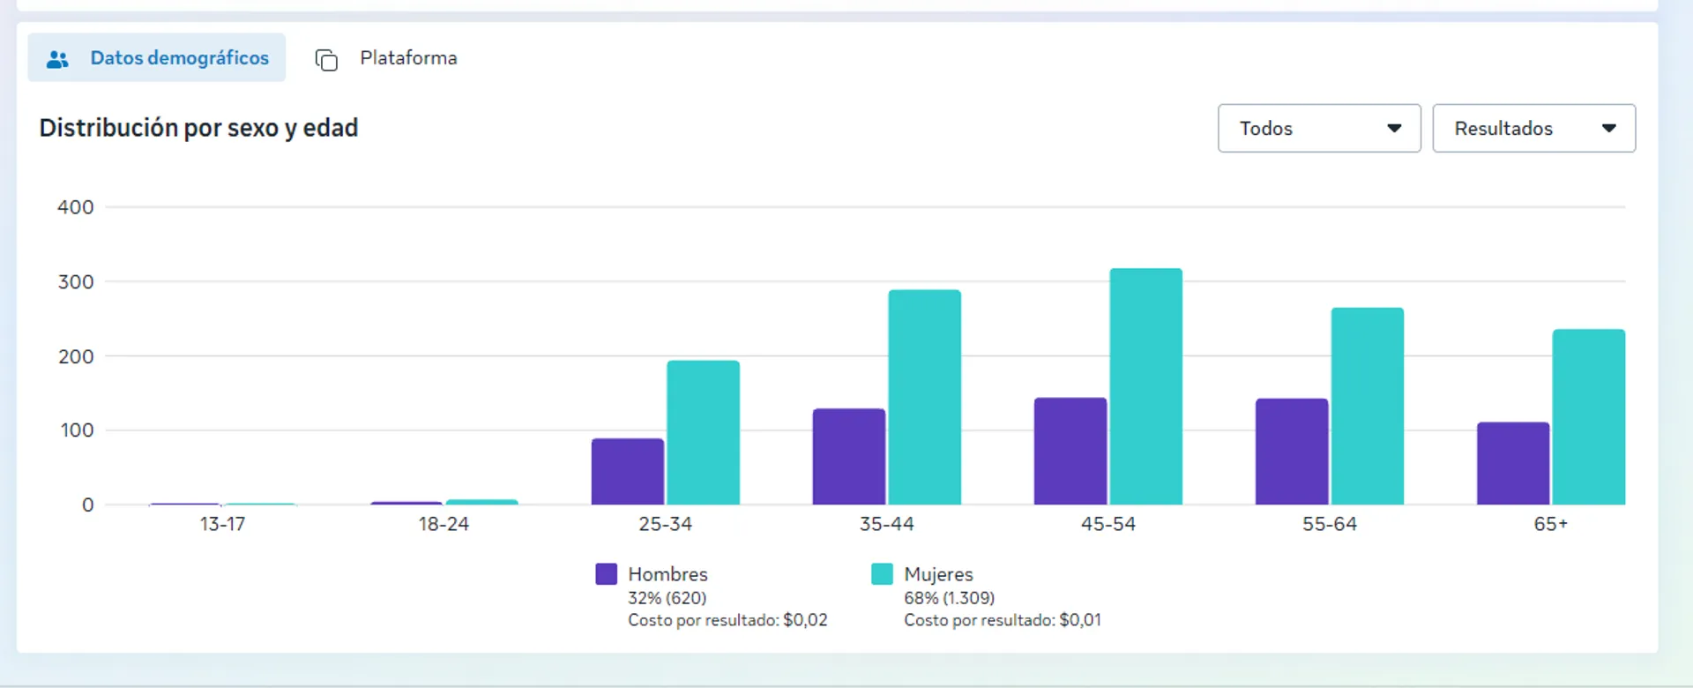Image resolution: width=1693 pixels, height=688 pixels.
Task: Click the Hombres legend label
Action: [668, 574]
